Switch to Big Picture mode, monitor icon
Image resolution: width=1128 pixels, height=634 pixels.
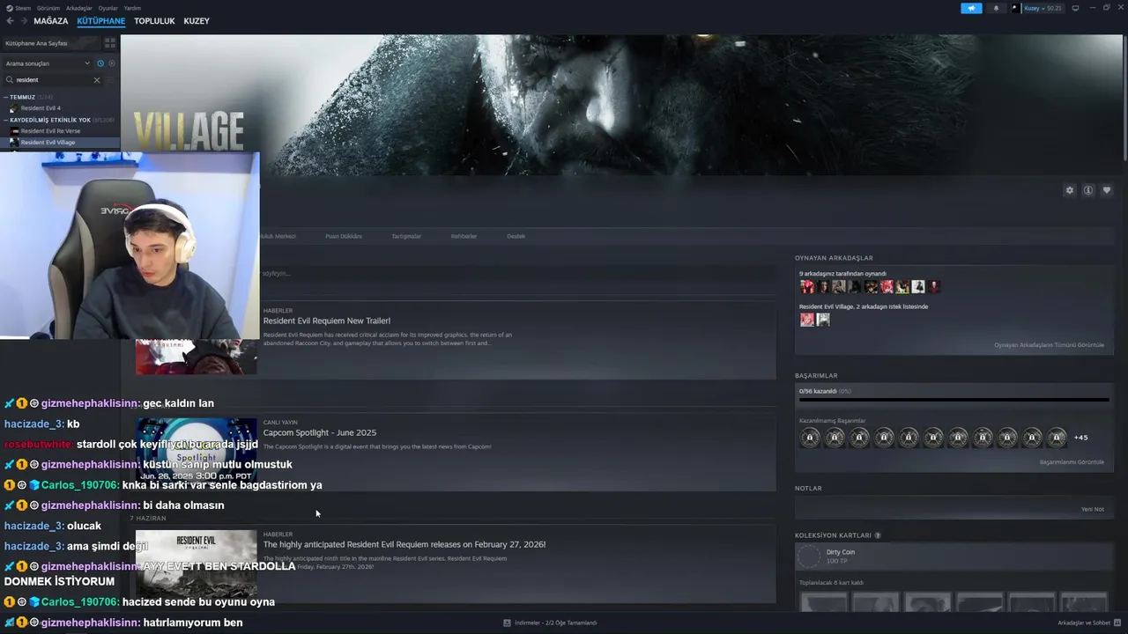(x=1075, y=8)
